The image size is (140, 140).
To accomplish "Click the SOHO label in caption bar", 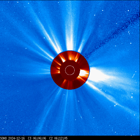I will pyautogui.click(x=3, y=138).
